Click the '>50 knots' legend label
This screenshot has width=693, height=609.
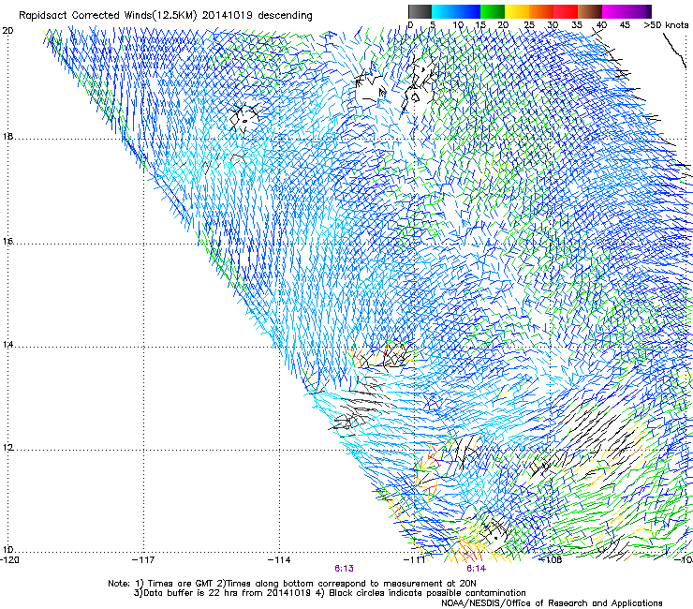pos(666,25)
